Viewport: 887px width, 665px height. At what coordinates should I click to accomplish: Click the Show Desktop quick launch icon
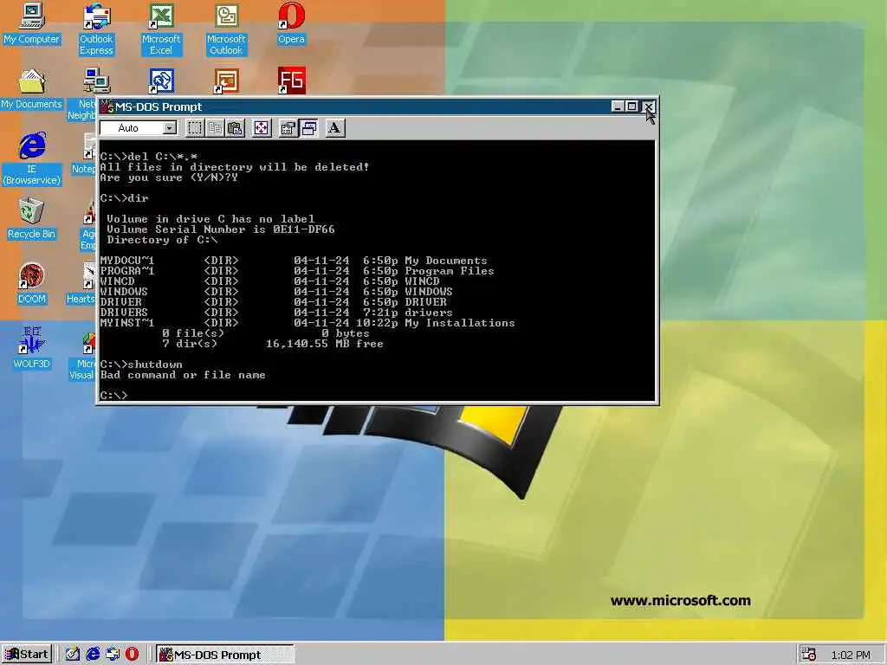(73, 655)
